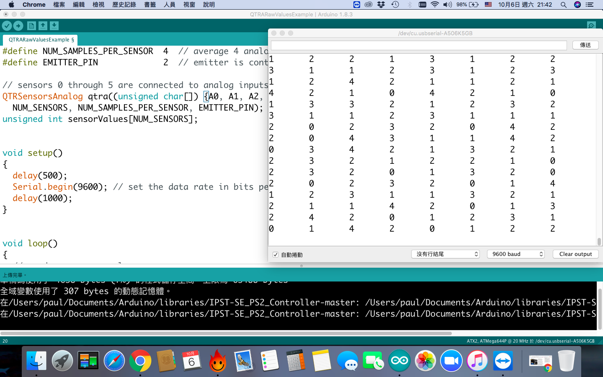Click the console horizontal scrollbar
Viewport: 603px width, 377px height.
(x=226, y=333)
